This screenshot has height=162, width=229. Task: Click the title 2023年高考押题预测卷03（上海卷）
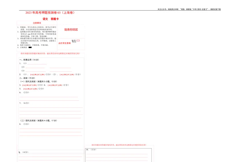50,13
